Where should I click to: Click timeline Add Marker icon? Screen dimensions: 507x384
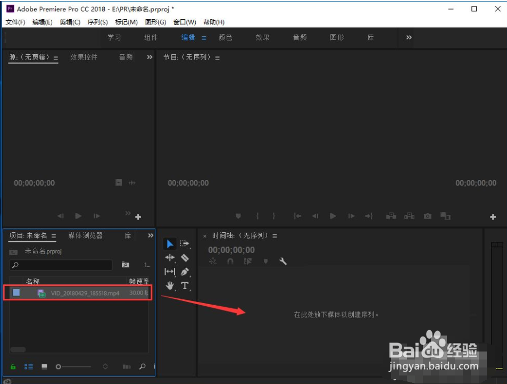coord(265,261)
